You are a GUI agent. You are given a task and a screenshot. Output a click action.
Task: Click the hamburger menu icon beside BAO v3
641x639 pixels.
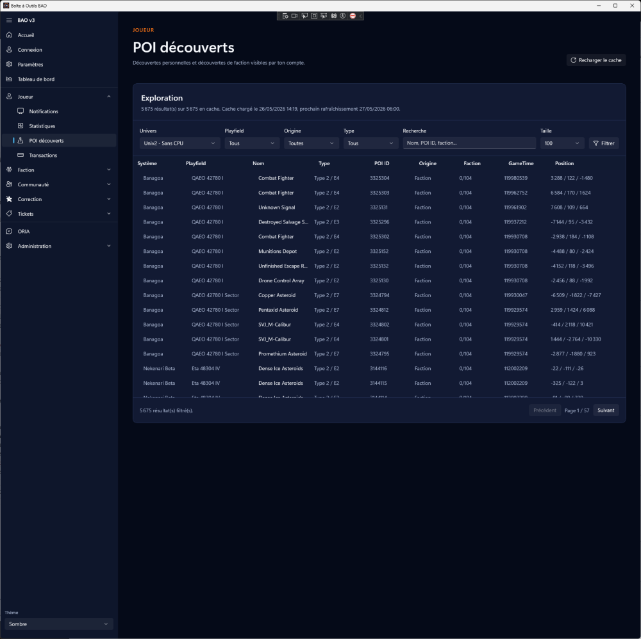(9, 20)
